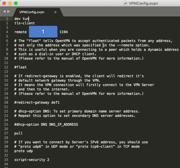The width and height of the screenshot is (180, 168).
Task: Click comment '# such as a dial-in user'
Action: [x=55, y=54]
